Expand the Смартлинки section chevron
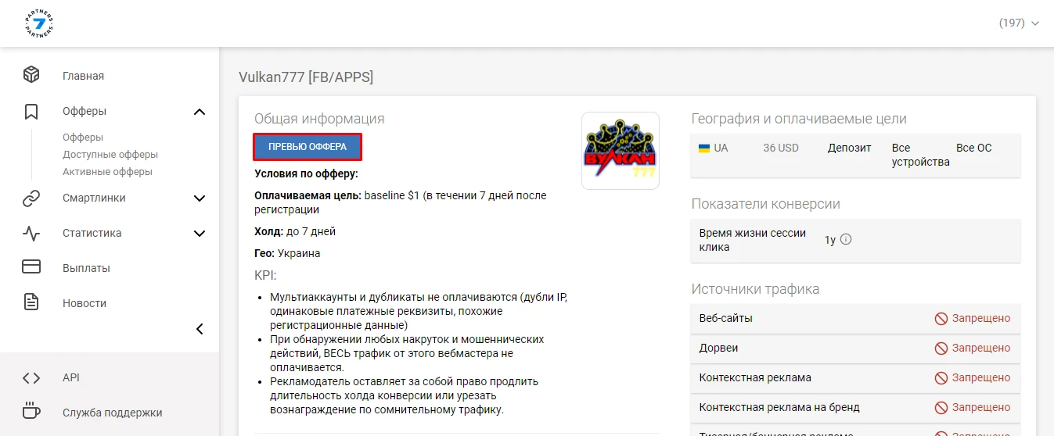The width and height of the screenshot is (1054, 436). click(x=200, y=198)
